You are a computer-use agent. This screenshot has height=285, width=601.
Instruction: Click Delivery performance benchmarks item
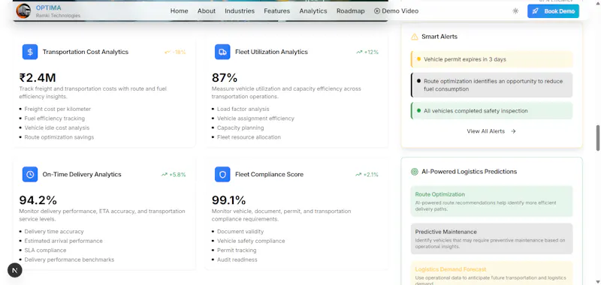coord(69,259)
